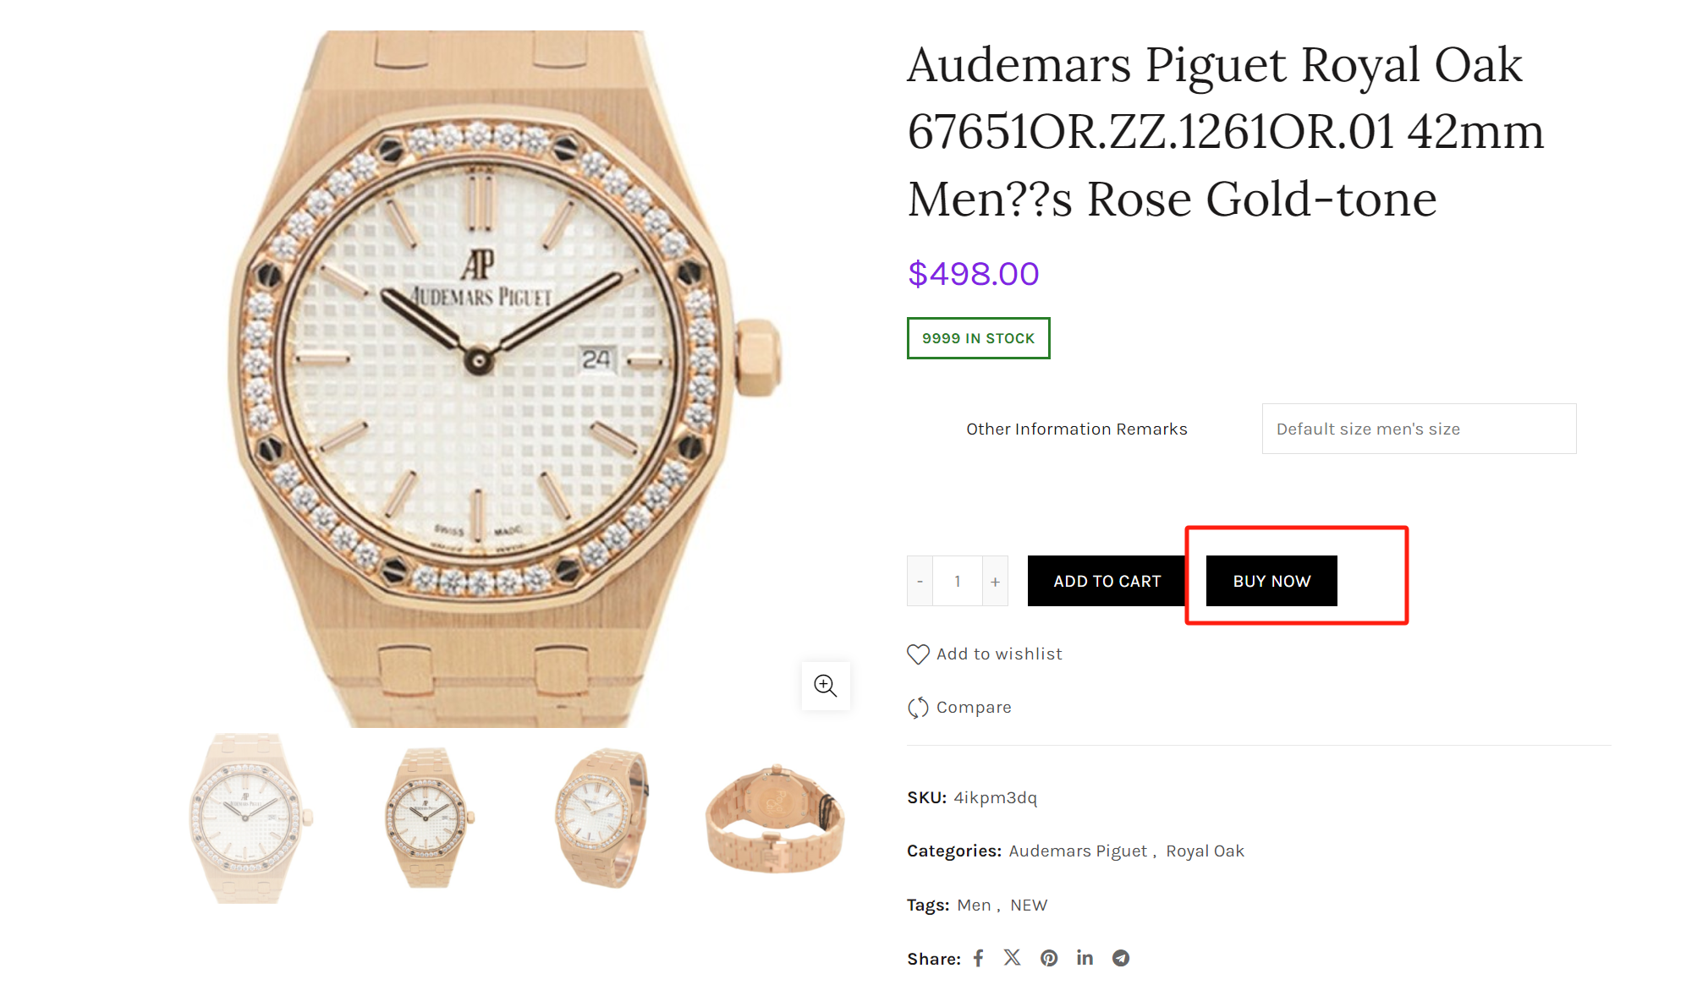Viewport: 1686px width, 985px height.
Task: Share the product on Pinterest
Action: coord(1049,958)
